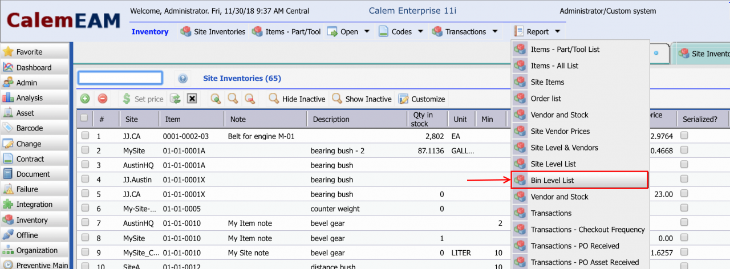The height and width of the screenshot is (269, 730).
Task: Open Document module in the sidebar
Action: click(35, 174)
